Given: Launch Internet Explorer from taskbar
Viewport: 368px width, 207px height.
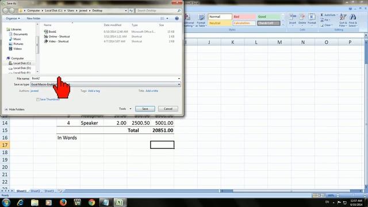Looking at the screenshot, I should (x=20, y=202).
